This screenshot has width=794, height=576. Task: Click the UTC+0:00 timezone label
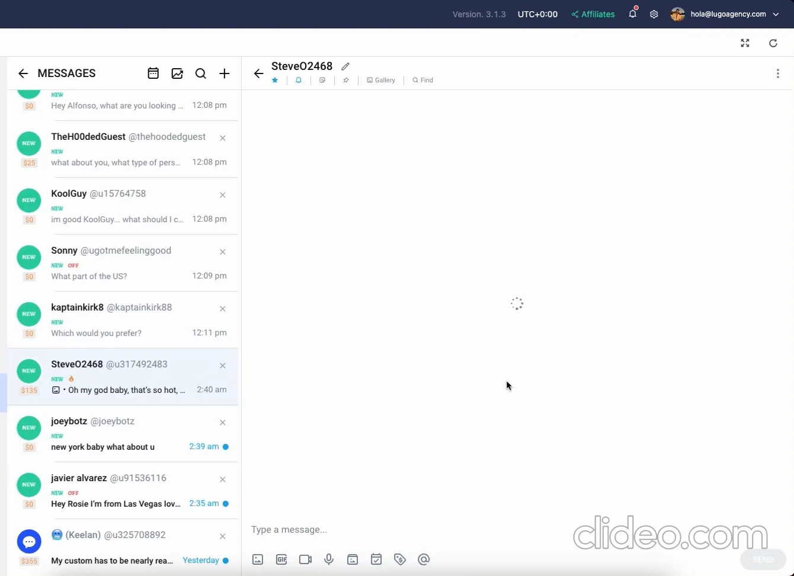[537, 14]
